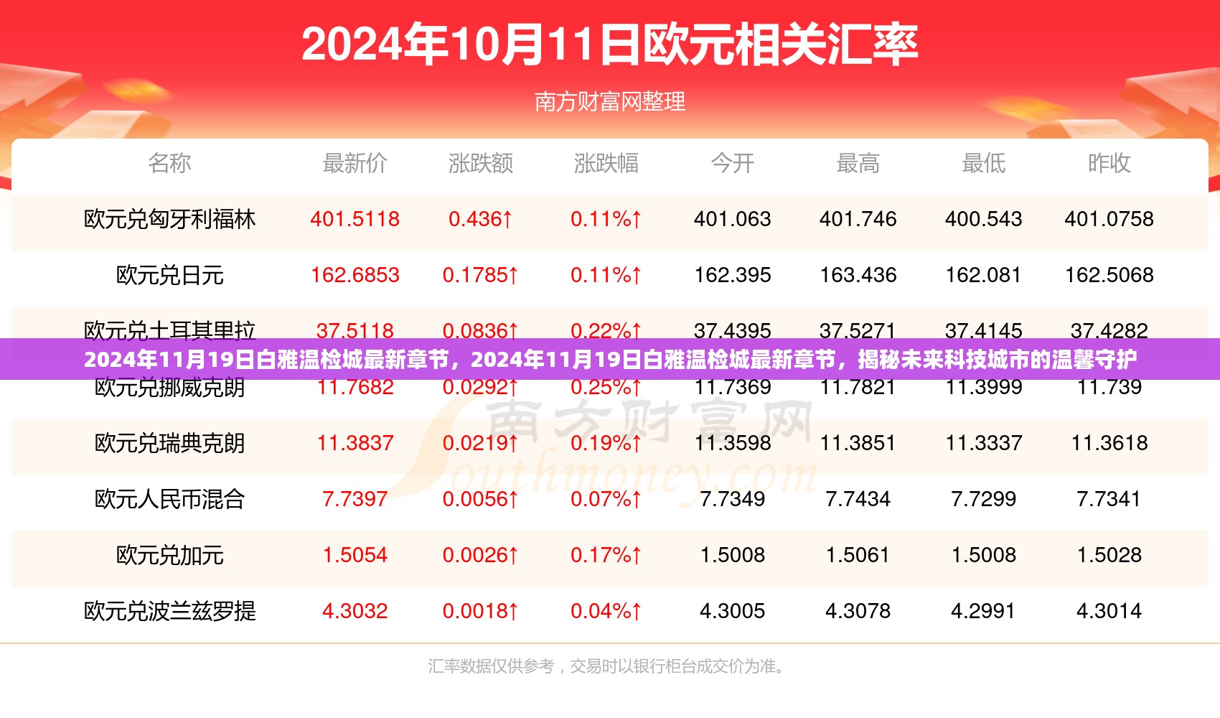
Task: Click the previous close 162.5068
Action: coord(1109,275)
